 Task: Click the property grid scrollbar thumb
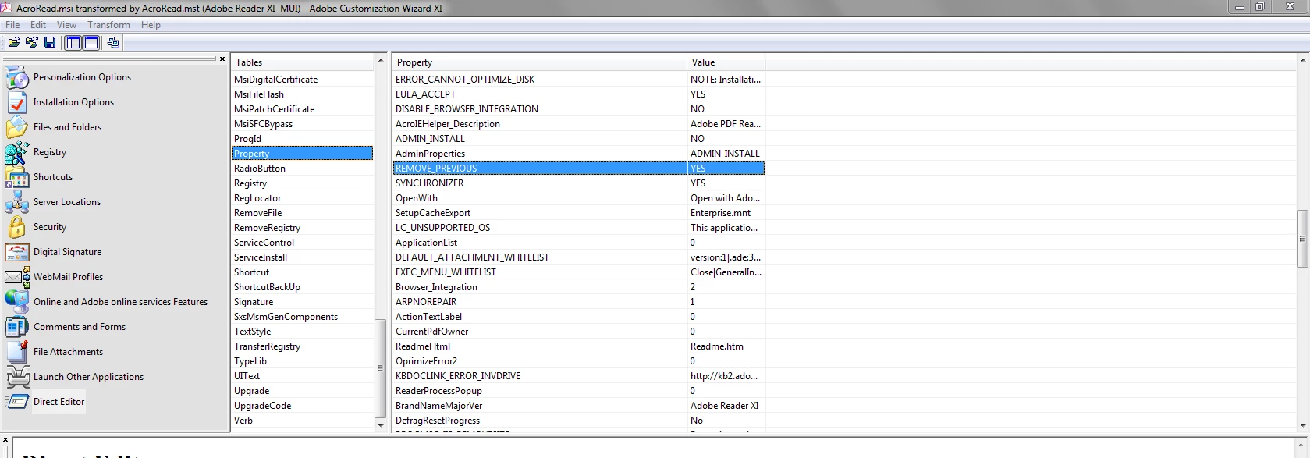(1303, 239)
